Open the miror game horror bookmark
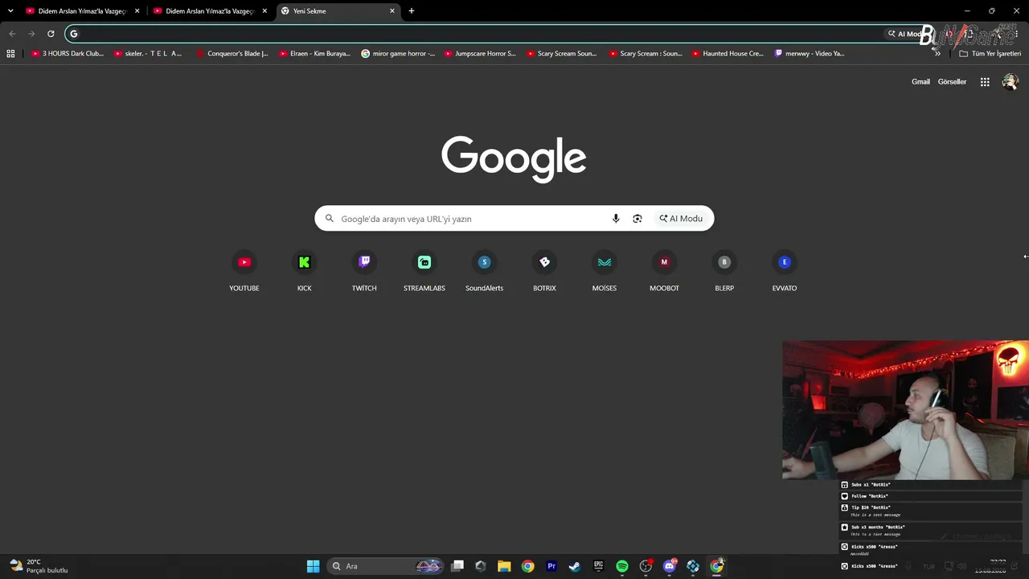 (398, 54)
